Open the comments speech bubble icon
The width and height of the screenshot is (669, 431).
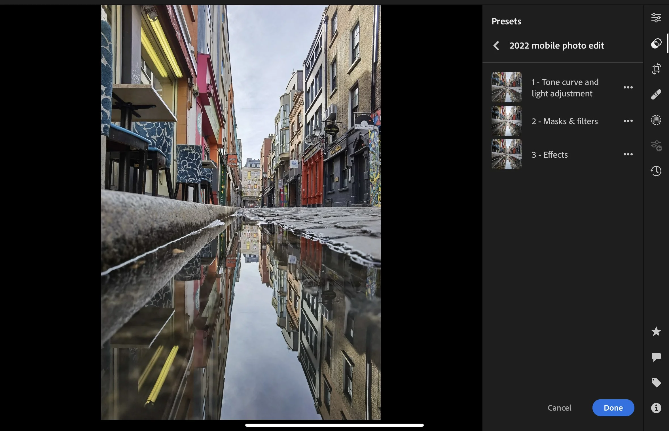click(x=656, y=357)
